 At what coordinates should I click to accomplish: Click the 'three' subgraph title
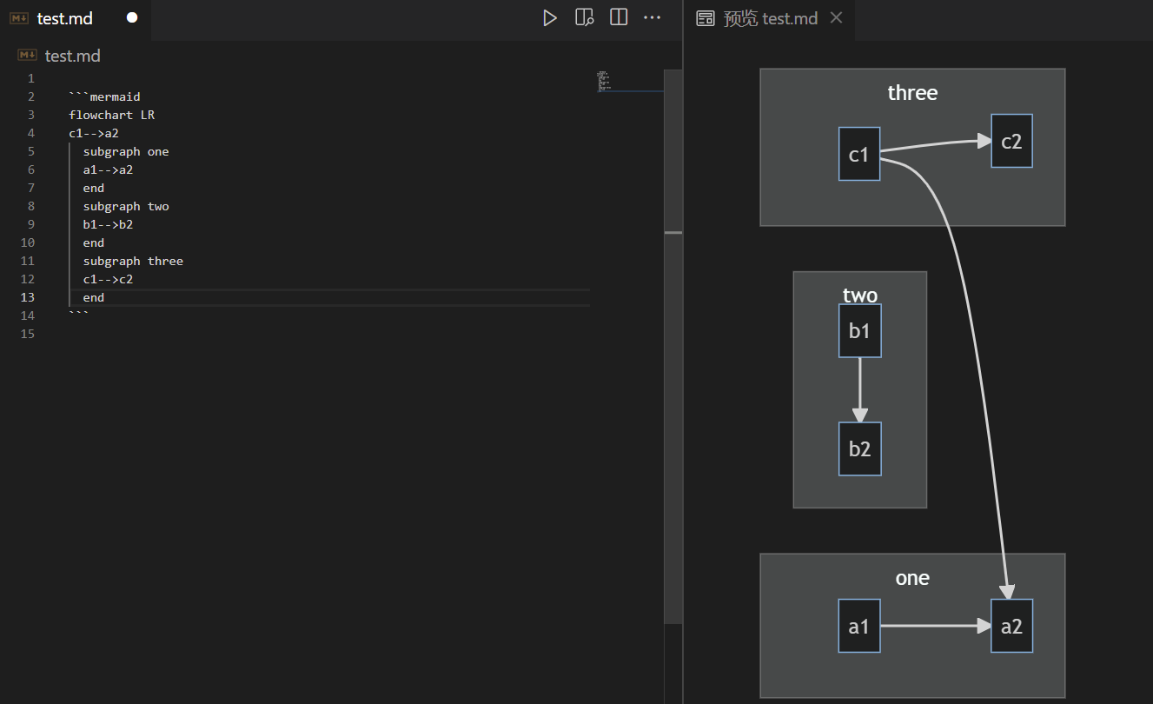coord(912,92)
